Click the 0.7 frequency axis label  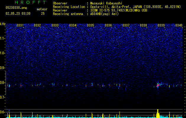point(3,97)
